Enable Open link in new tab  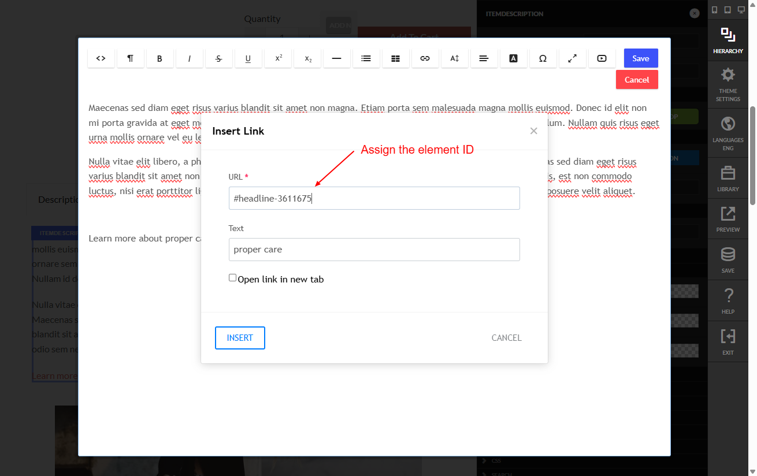pos(233,278)
